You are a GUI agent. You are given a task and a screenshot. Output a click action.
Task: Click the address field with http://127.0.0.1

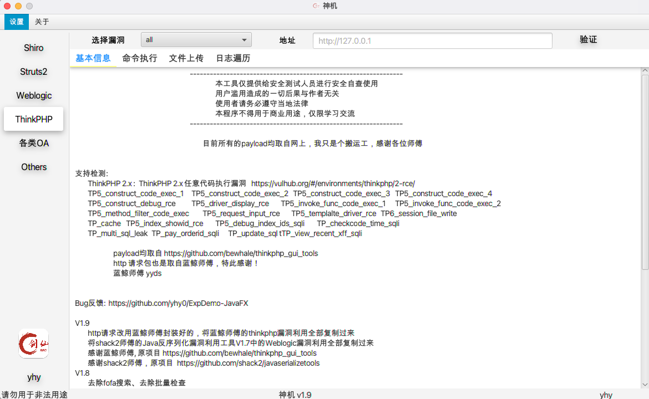[x=433, y=41]
